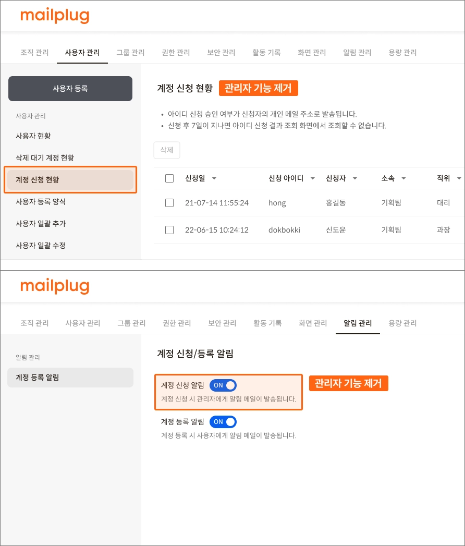Turn off the 계정 신청 알림 toggle

[x=223, y=385]
